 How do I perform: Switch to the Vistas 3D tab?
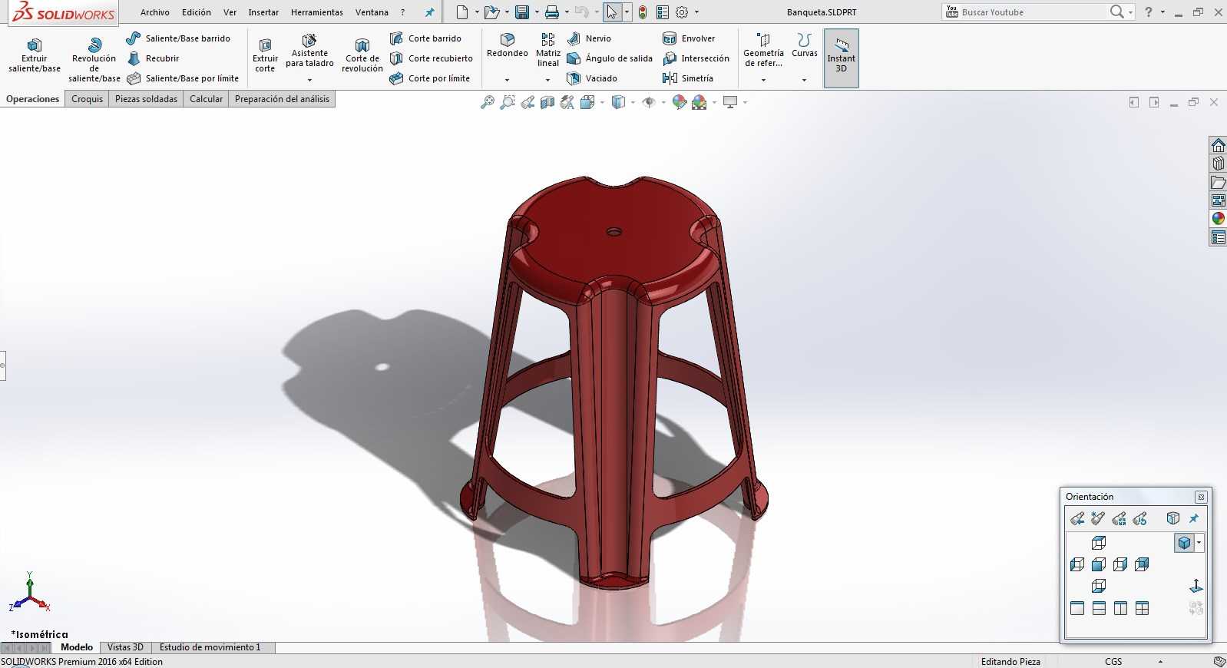126,647
